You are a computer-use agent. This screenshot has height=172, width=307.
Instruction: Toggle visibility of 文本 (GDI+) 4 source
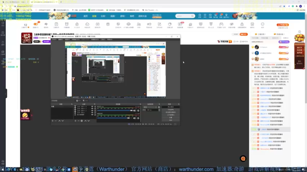pos(92,107)
